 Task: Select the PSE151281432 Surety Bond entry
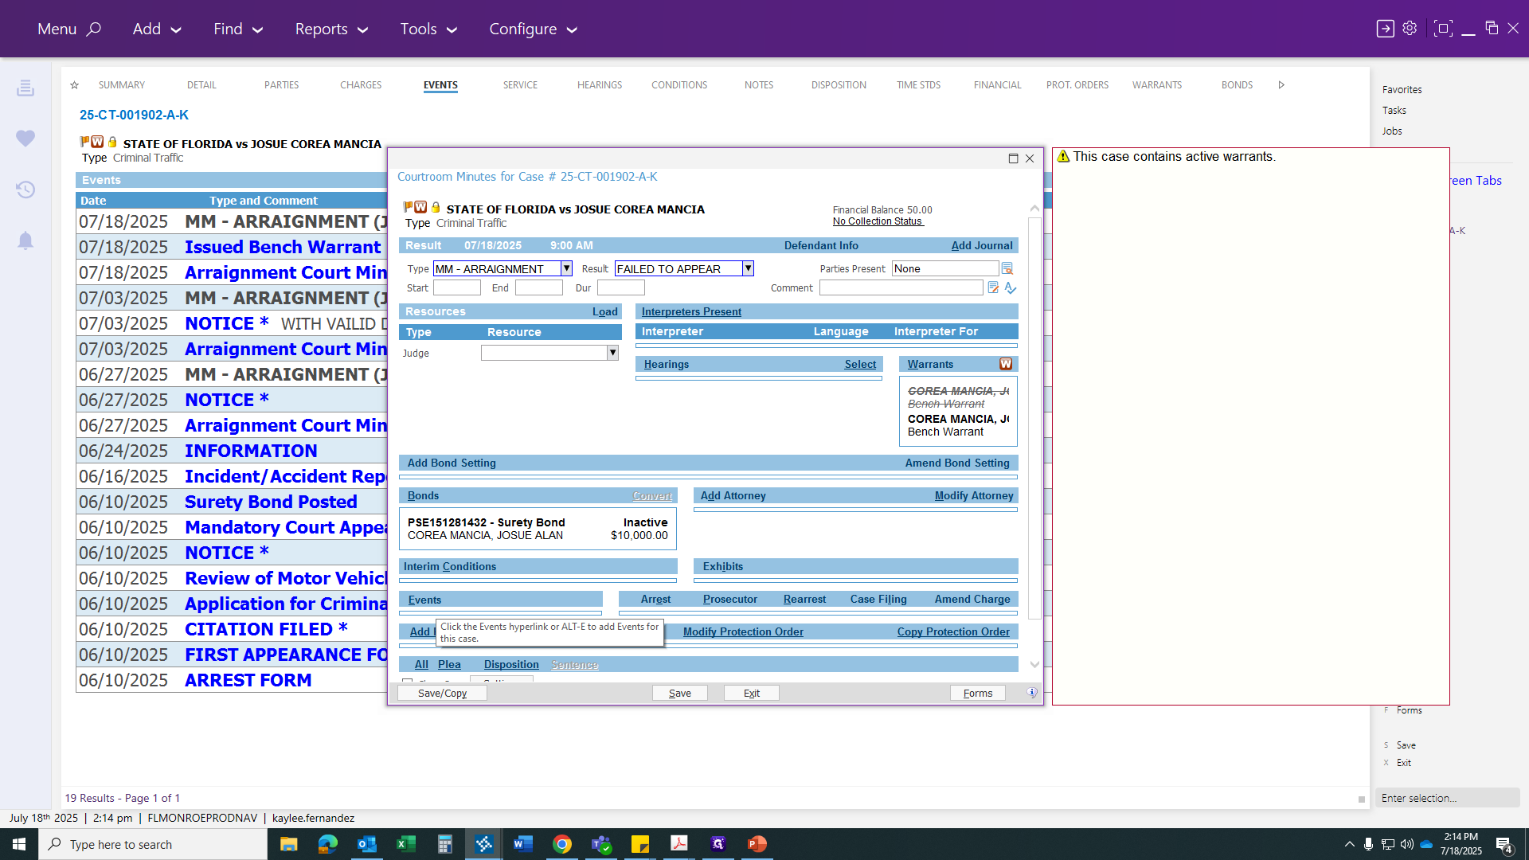538,529
